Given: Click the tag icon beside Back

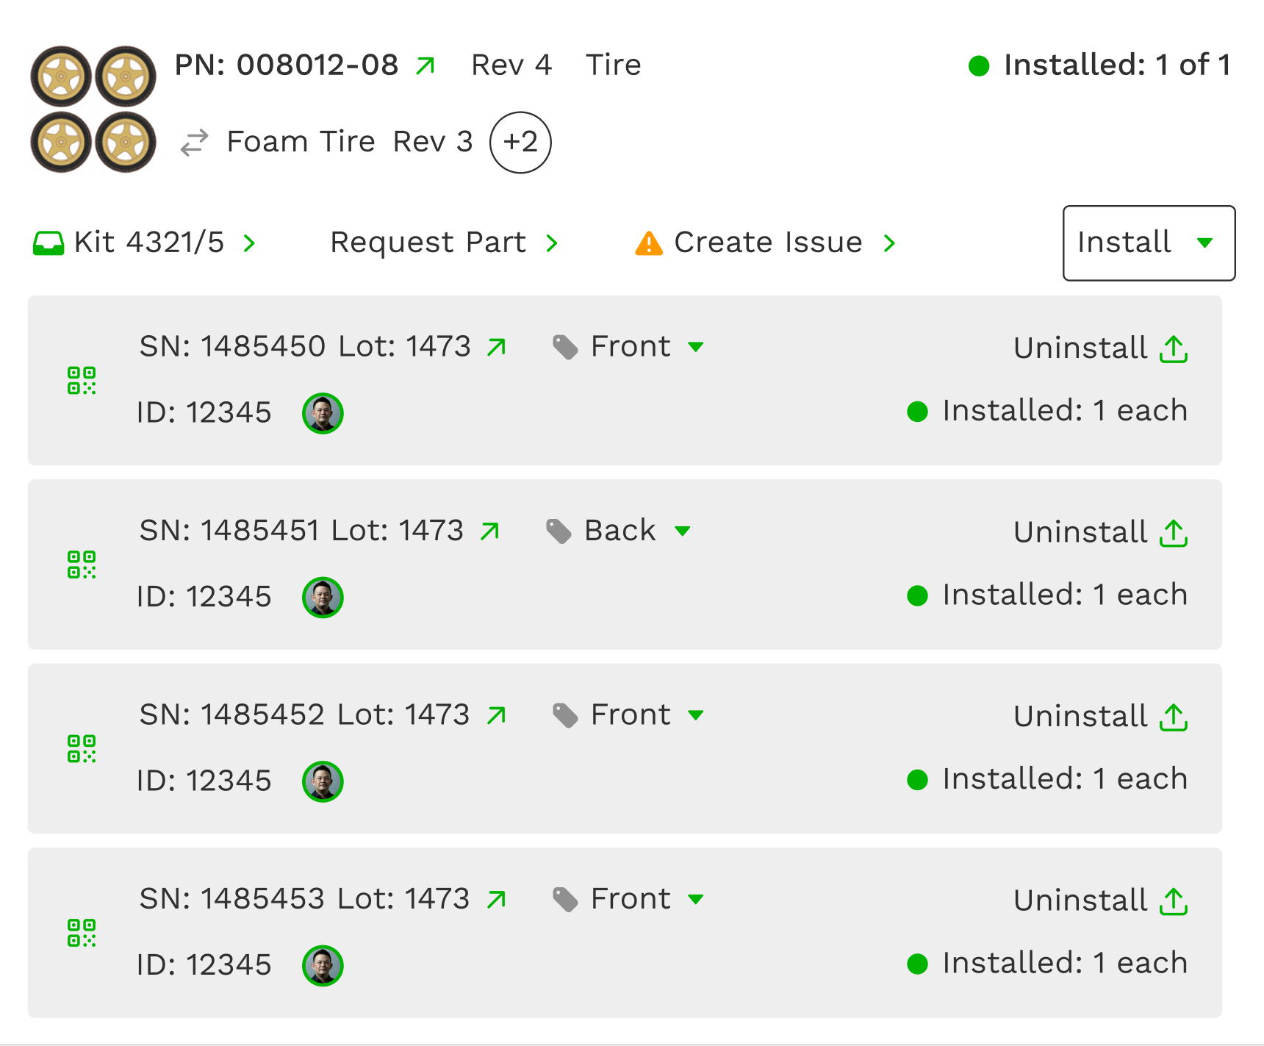Looking at the screenshot, I should 559,531.
